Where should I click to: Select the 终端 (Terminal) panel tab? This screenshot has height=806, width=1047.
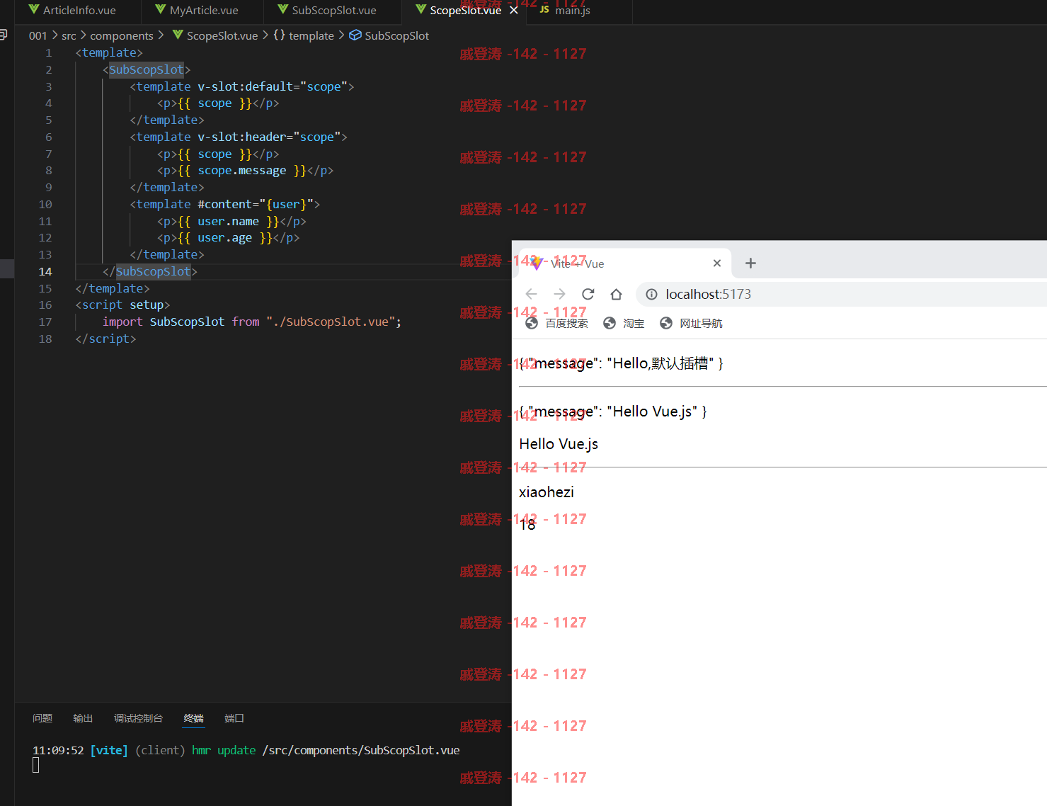193,718
